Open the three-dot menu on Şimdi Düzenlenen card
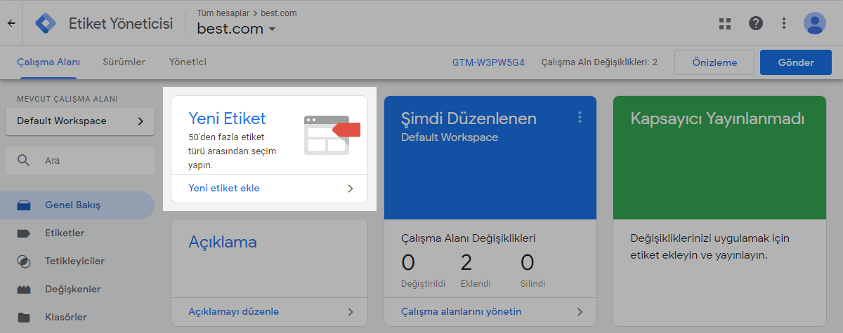The height and width of the screenshot is (333, 843). coord(580,117)
